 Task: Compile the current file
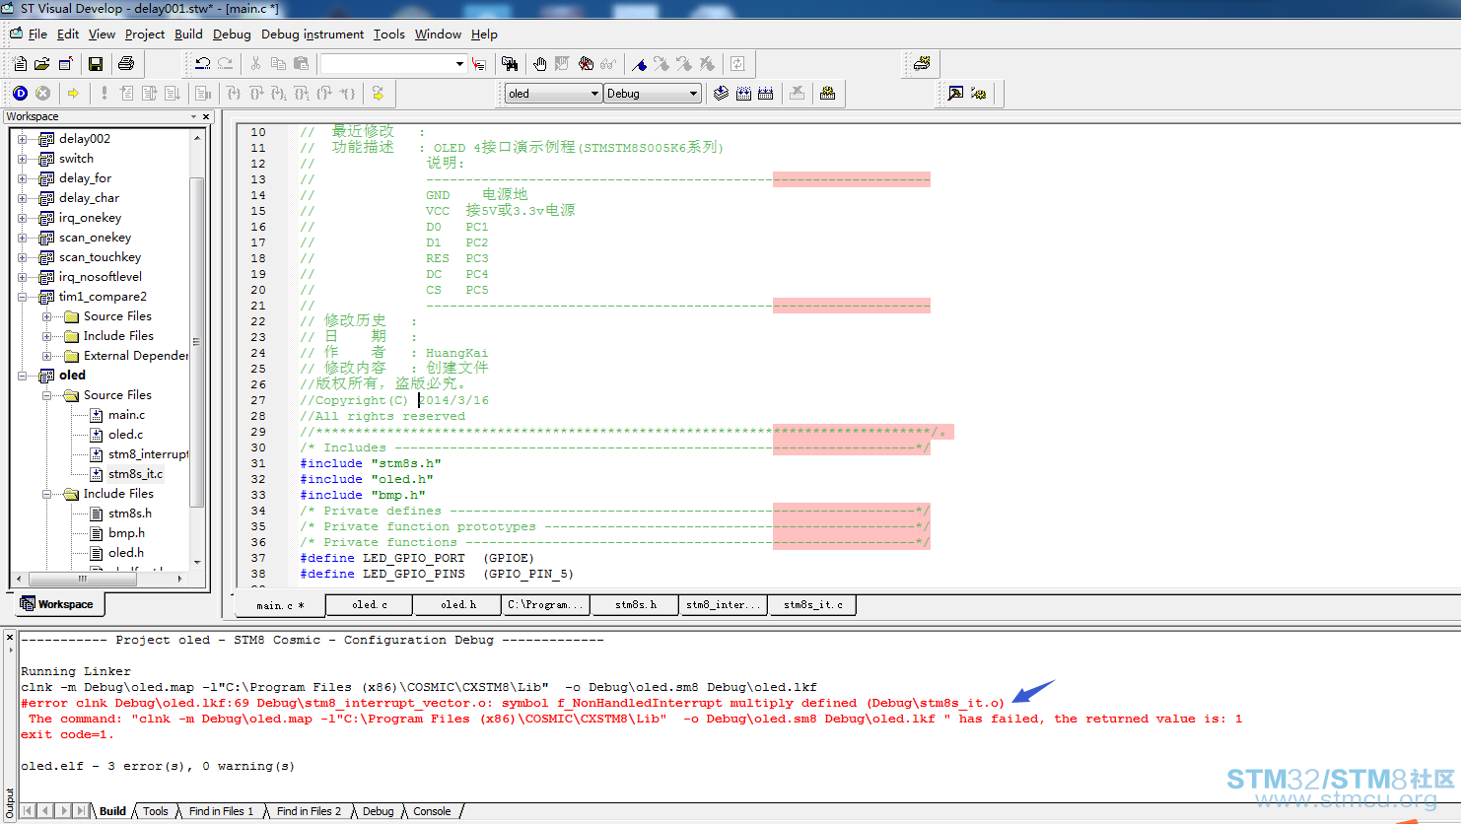coord(721,93)
